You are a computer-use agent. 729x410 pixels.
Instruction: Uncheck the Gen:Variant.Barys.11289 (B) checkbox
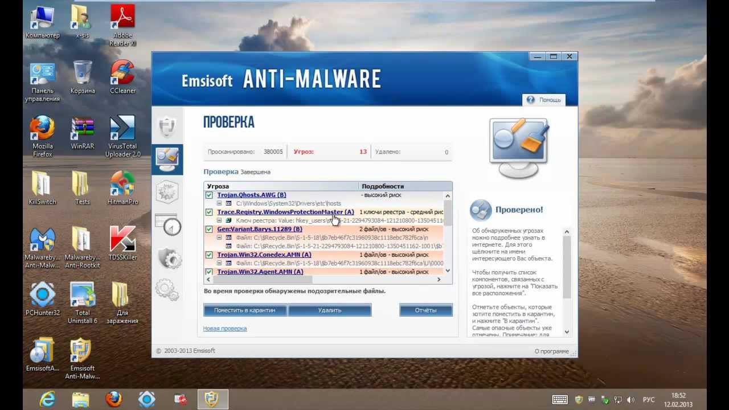209,229
